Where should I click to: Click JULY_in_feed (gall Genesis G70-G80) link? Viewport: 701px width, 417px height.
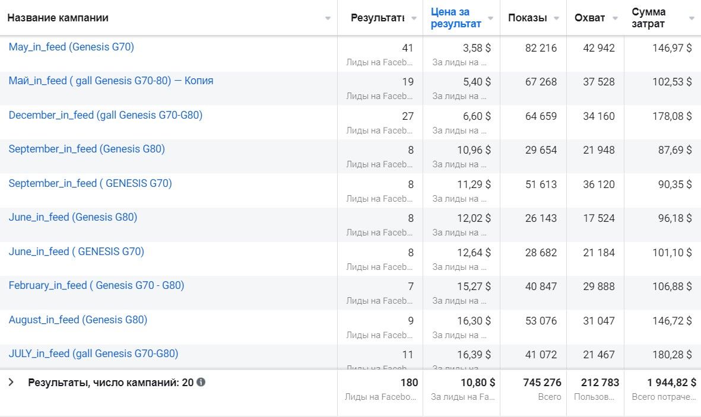click(93, 354)
